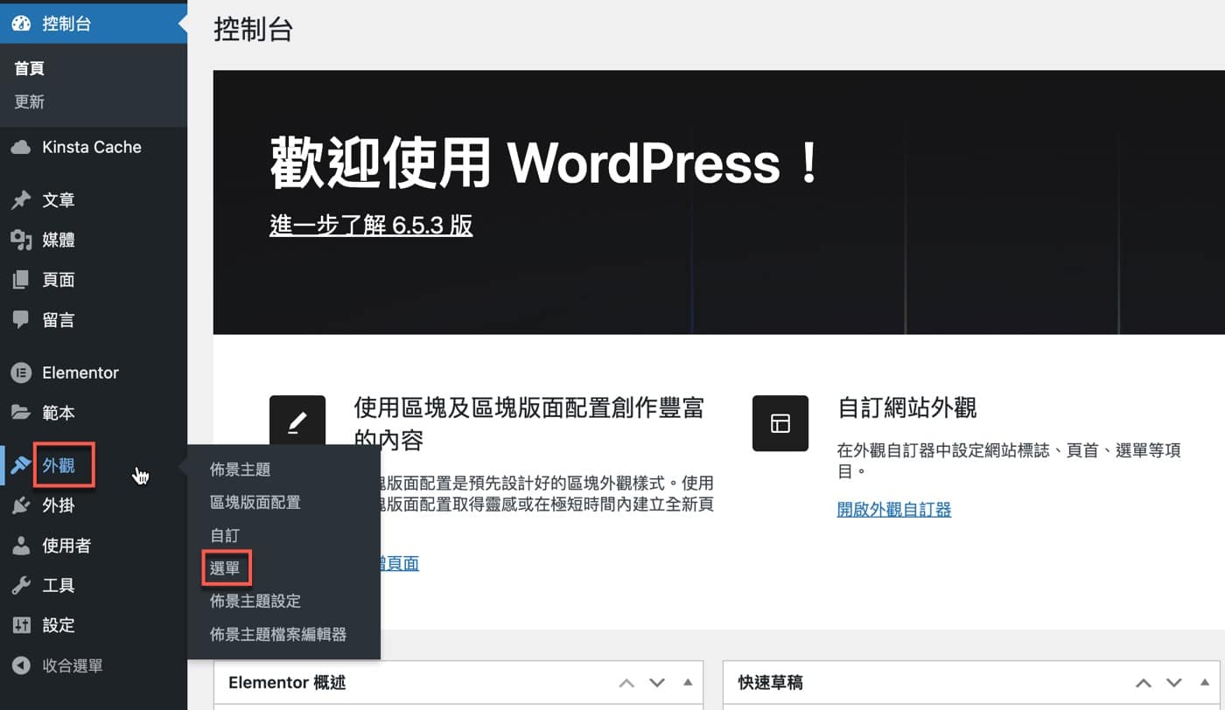Screen dimensions: 1225x710
Task: Click the 快速草稿 widget title
Action: [x=770, y=683]
